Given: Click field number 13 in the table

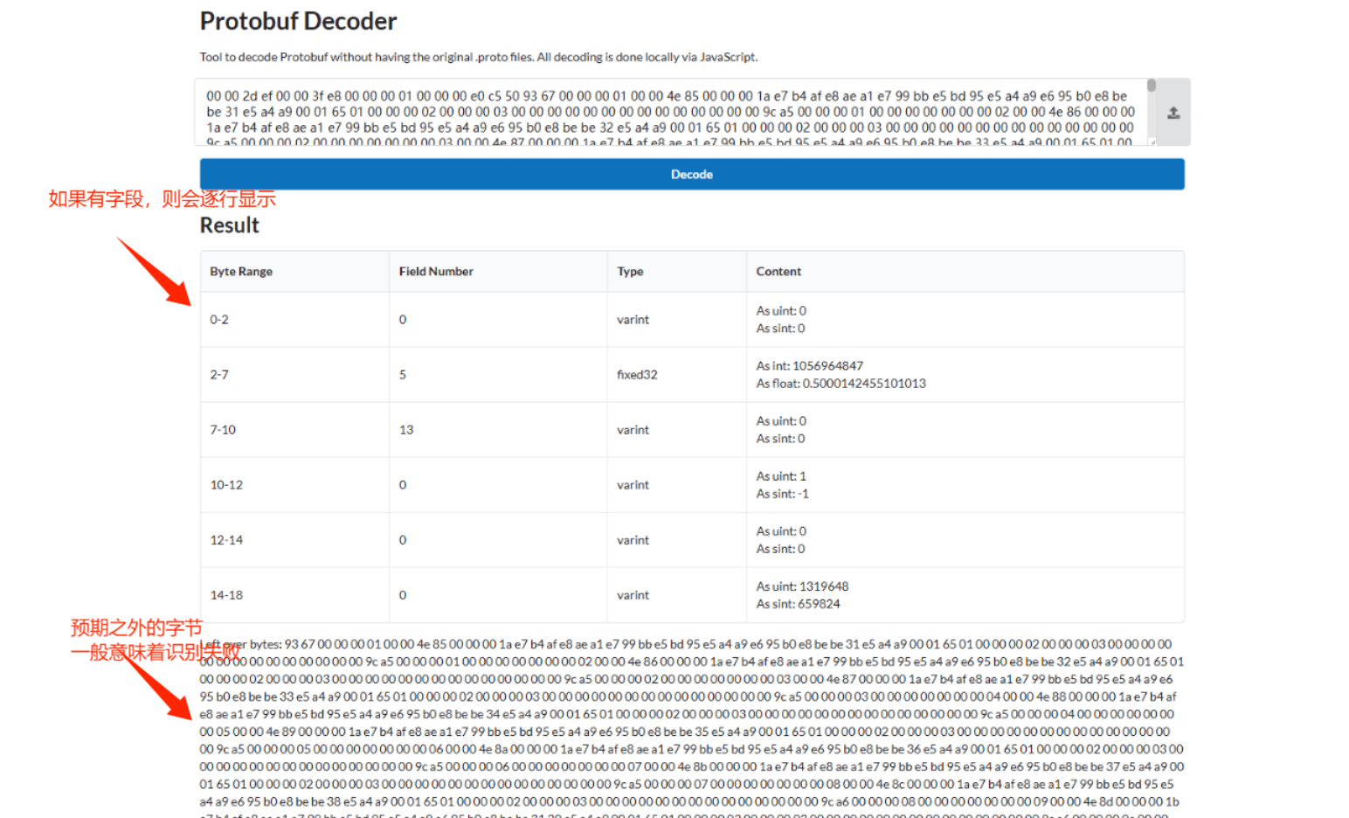Looking at the screenshot, I should coord(406,430).
